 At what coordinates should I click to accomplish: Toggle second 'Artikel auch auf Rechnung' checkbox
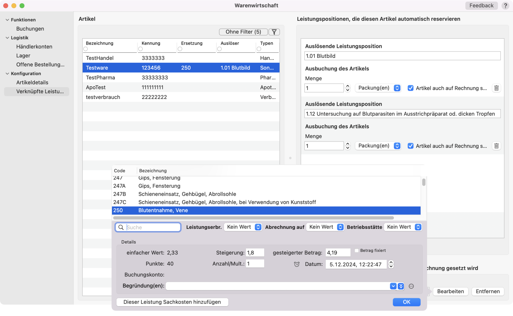click(x=410, y=146)
